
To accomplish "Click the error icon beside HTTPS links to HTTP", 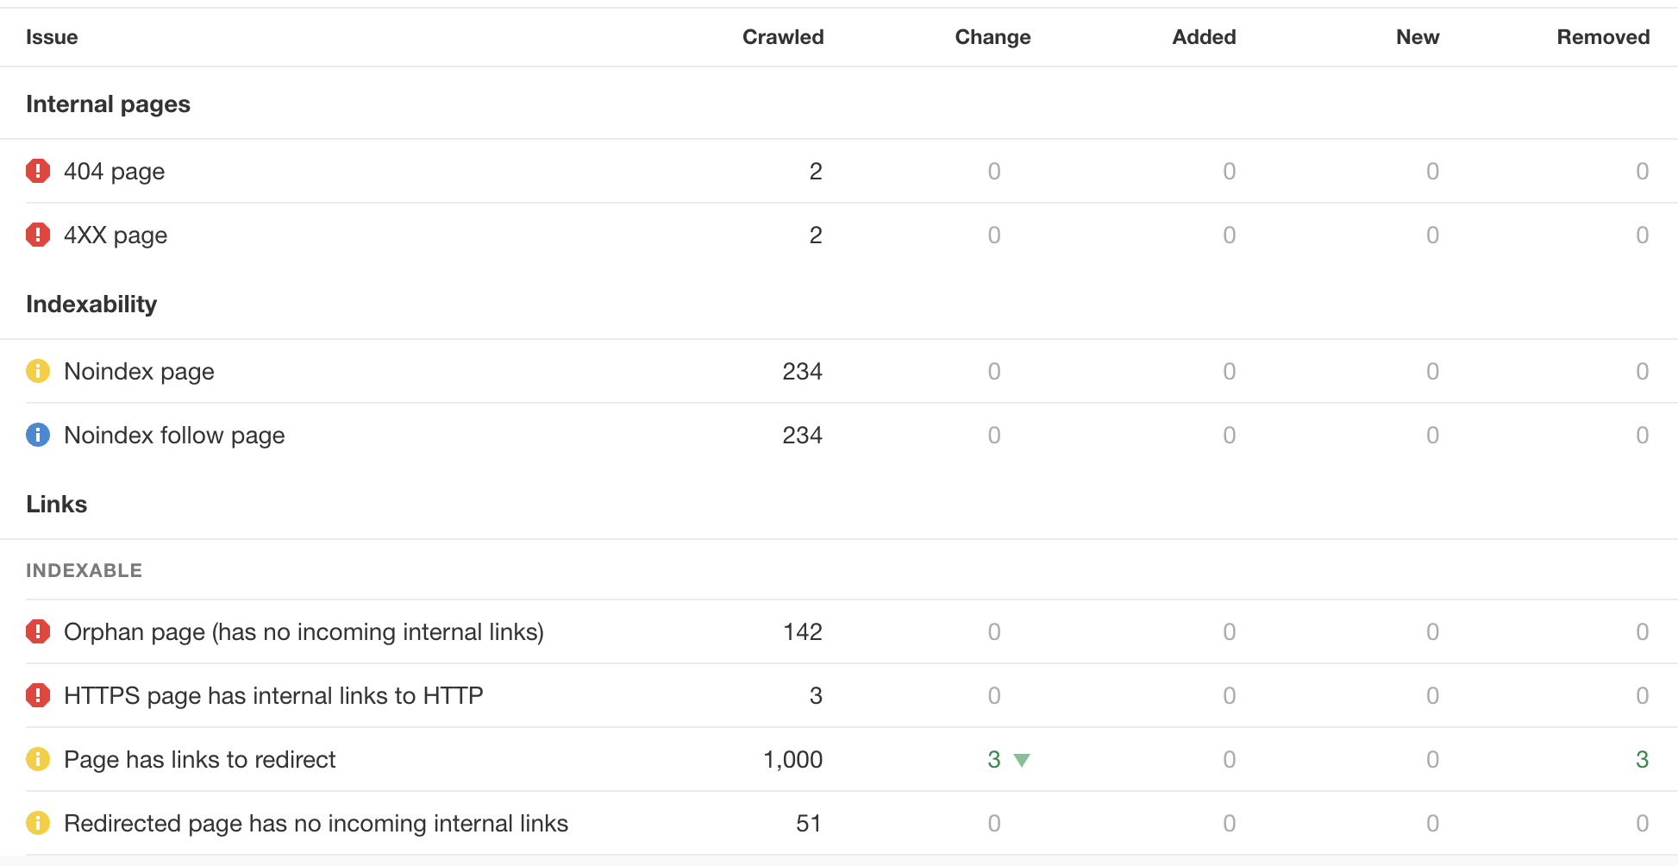I will (x=37, y=695).
